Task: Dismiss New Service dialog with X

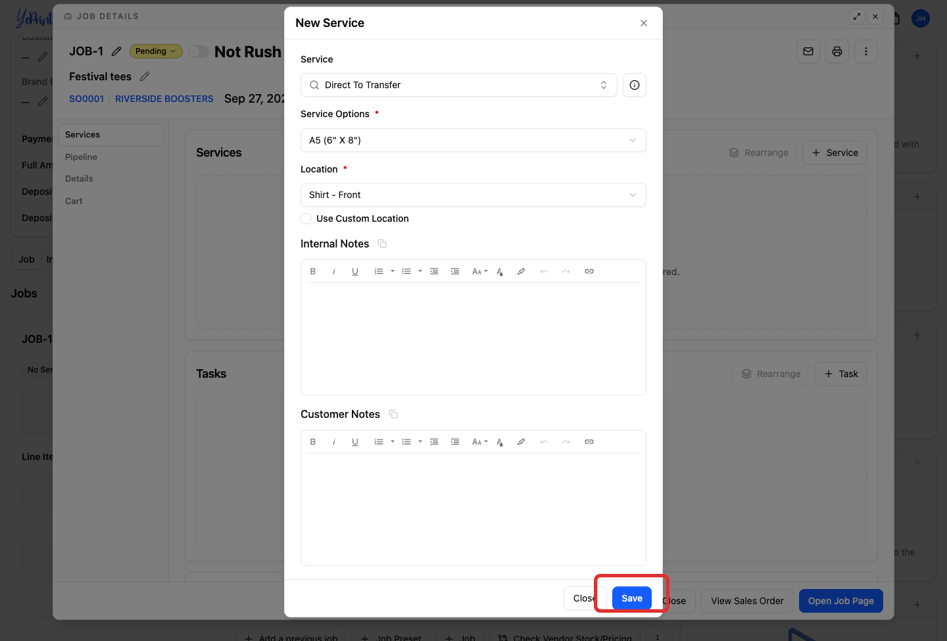Action: (x=644, y=23)
